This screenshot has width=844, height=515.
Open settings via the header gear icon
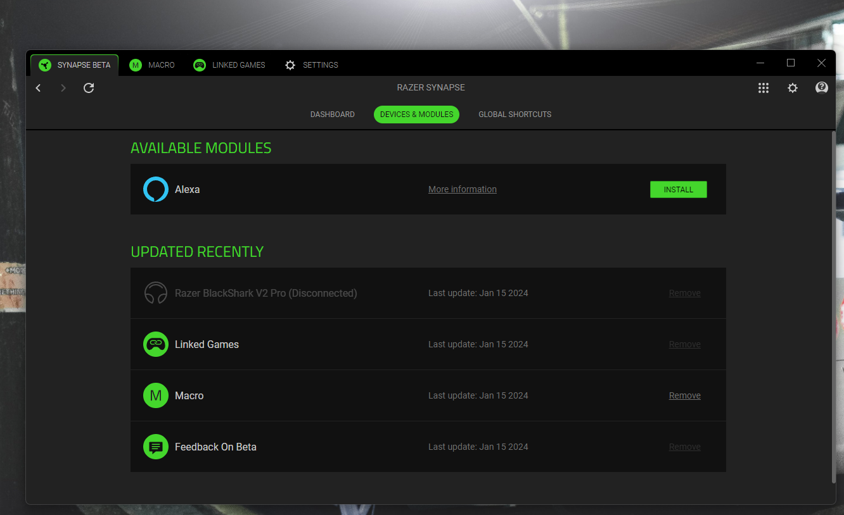pos(793,88)
